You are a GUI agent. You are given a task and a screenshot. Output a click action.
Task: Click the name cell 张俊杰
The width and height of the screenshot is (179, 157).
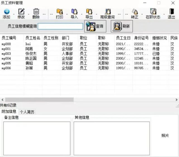click(31, 54)
